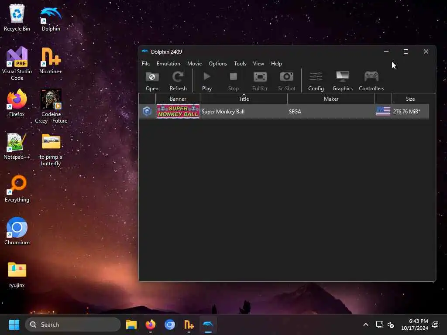Select Codeine Crazy - Future desktop file
This screenshot has height=335, width=447.
pos(51,106)
